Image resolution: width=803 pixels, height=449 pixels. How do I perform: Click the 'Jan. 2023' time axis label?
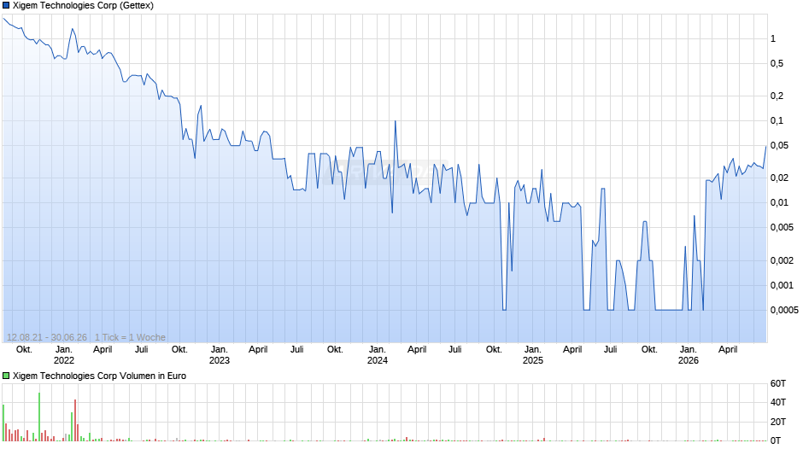220,355
